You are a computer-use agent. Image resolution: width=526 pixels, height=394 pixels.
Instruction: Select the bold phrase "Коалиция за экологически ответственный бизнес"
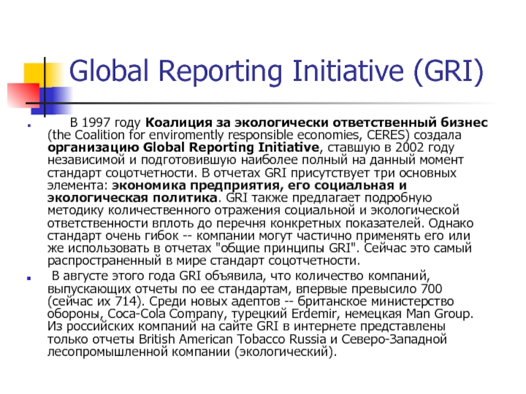(x=316, y=123)
